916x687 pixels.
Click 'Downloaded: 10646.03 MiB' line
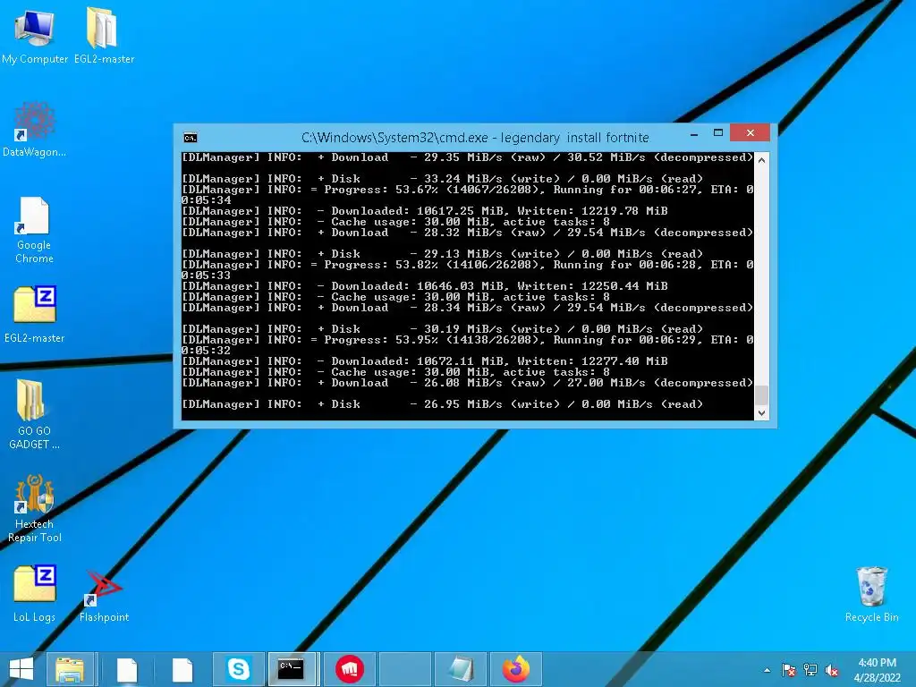click(x=425, y=286)
